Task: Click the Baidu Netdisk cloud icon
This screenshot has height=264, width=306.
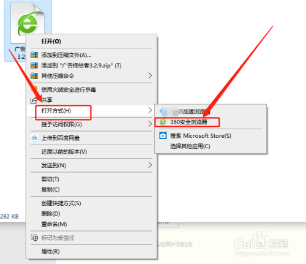Action: tap(34, 138)
